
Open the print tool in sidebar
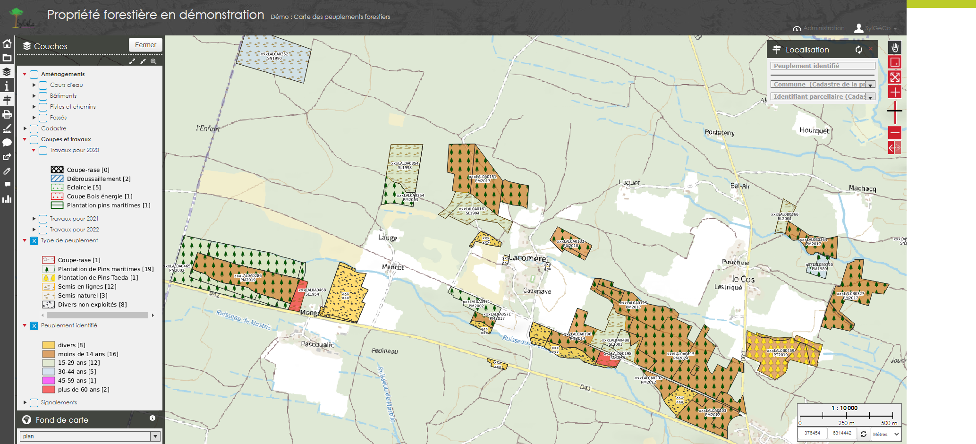tap(7, 114)
